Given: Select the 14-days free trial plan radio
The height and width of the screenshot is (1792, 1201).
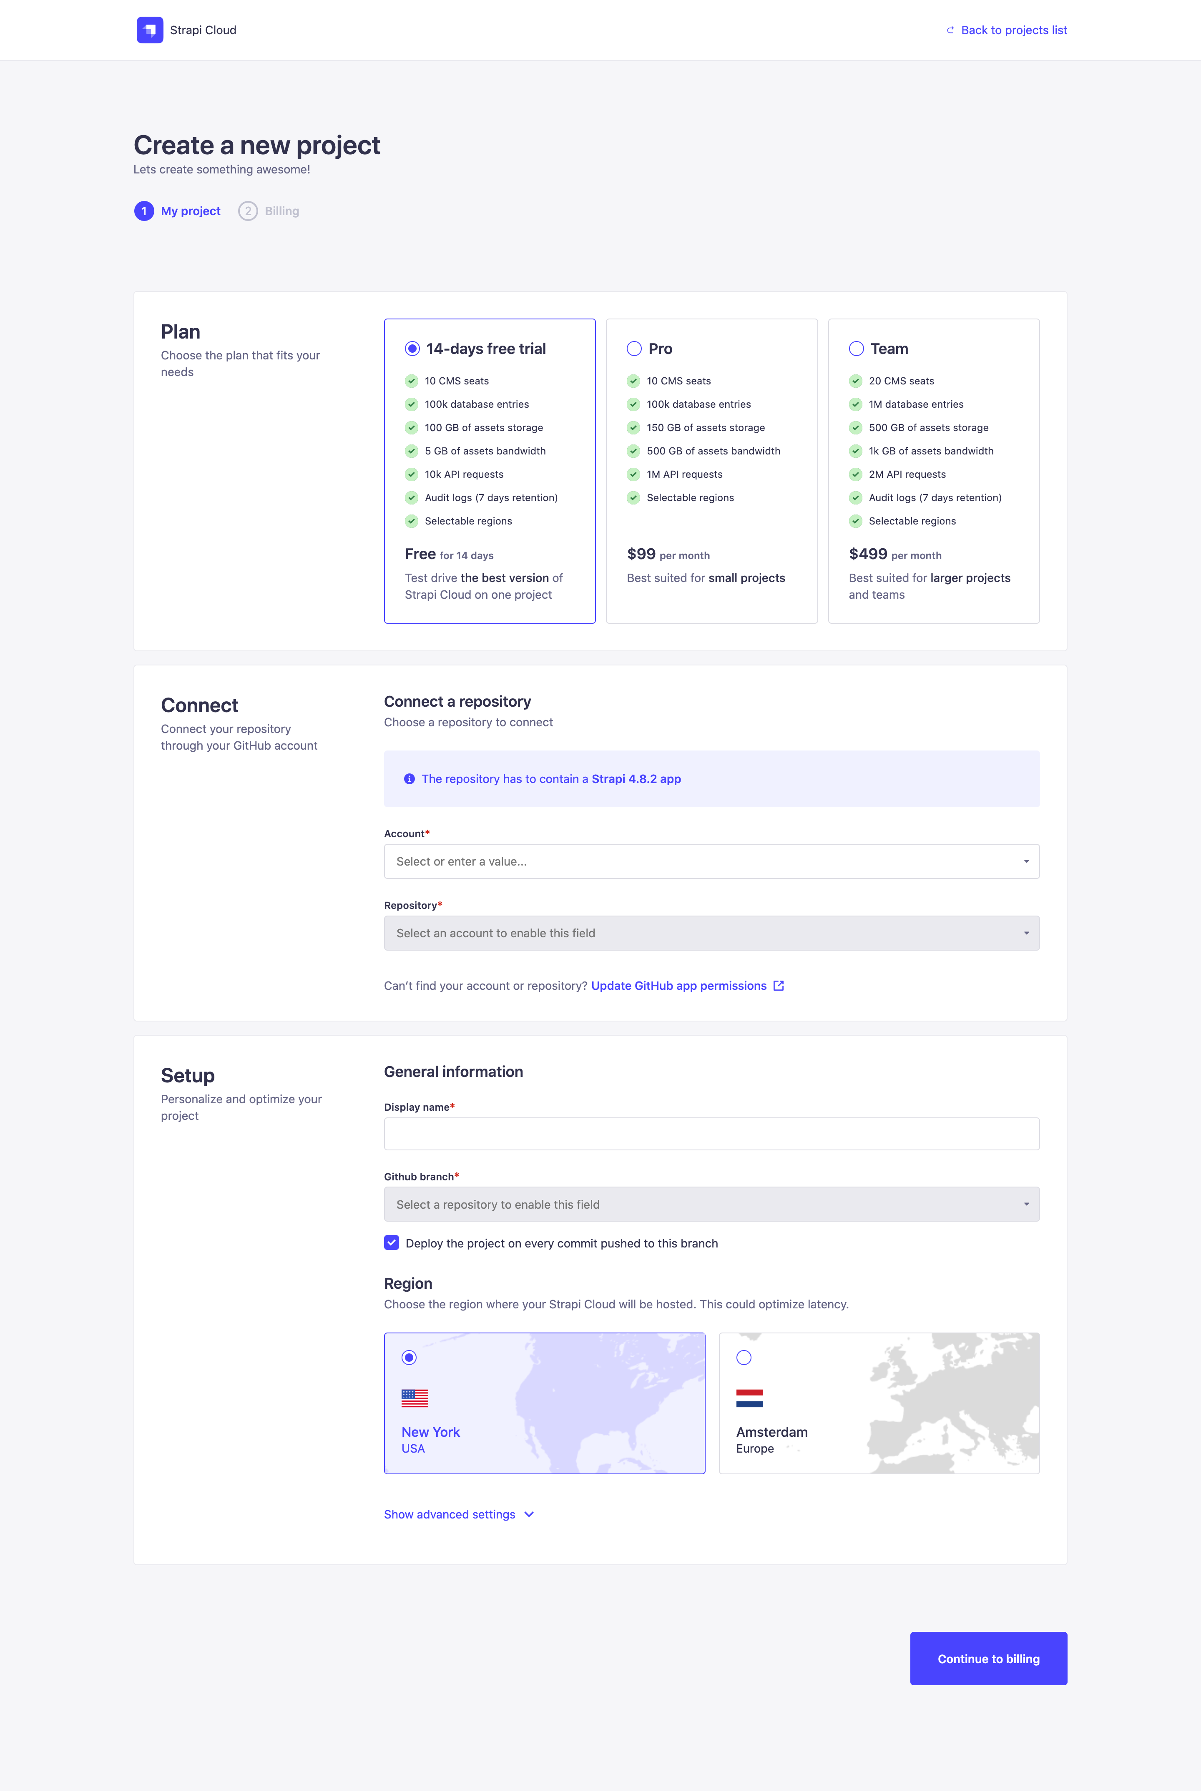Looking at the screenshot, I should (412, 349).
